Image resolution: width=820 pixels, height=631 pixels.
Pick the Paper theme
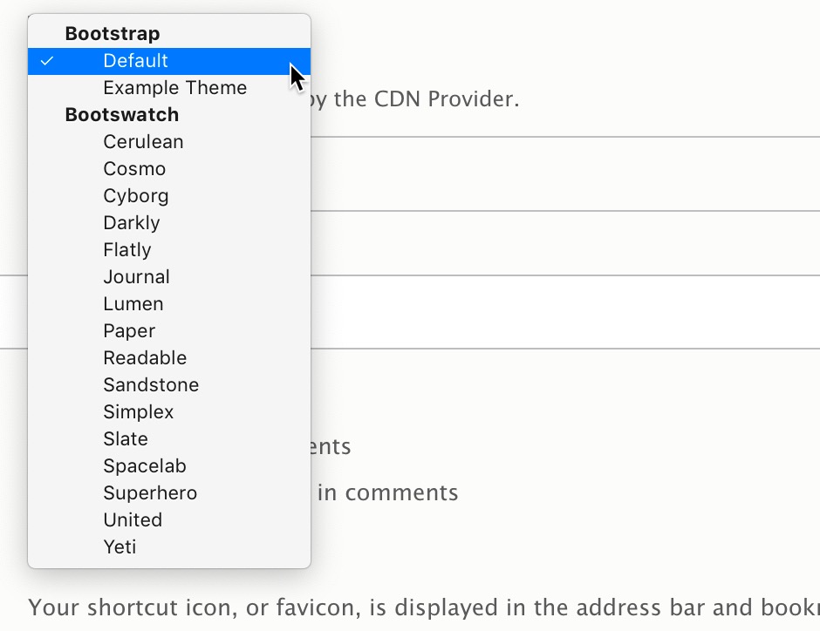(x=129, y=331)
